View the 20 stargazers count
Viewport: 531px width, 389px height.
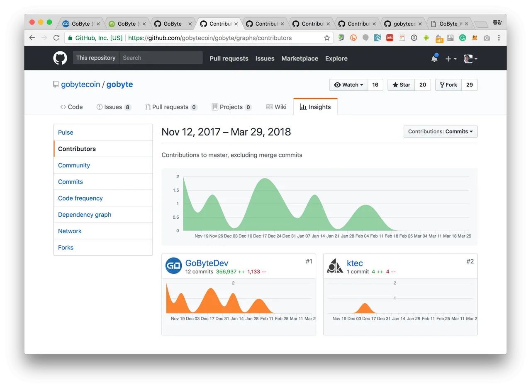[x=423, y=85]
